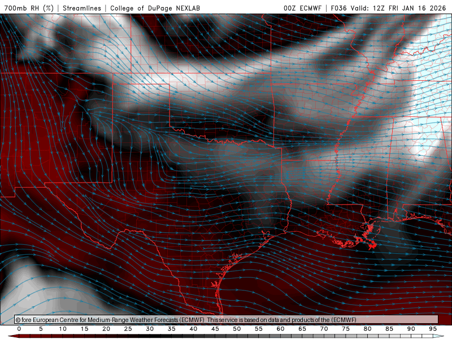Click the "45" label on the color scale
The image size is (452, 339).
(215, 329)
